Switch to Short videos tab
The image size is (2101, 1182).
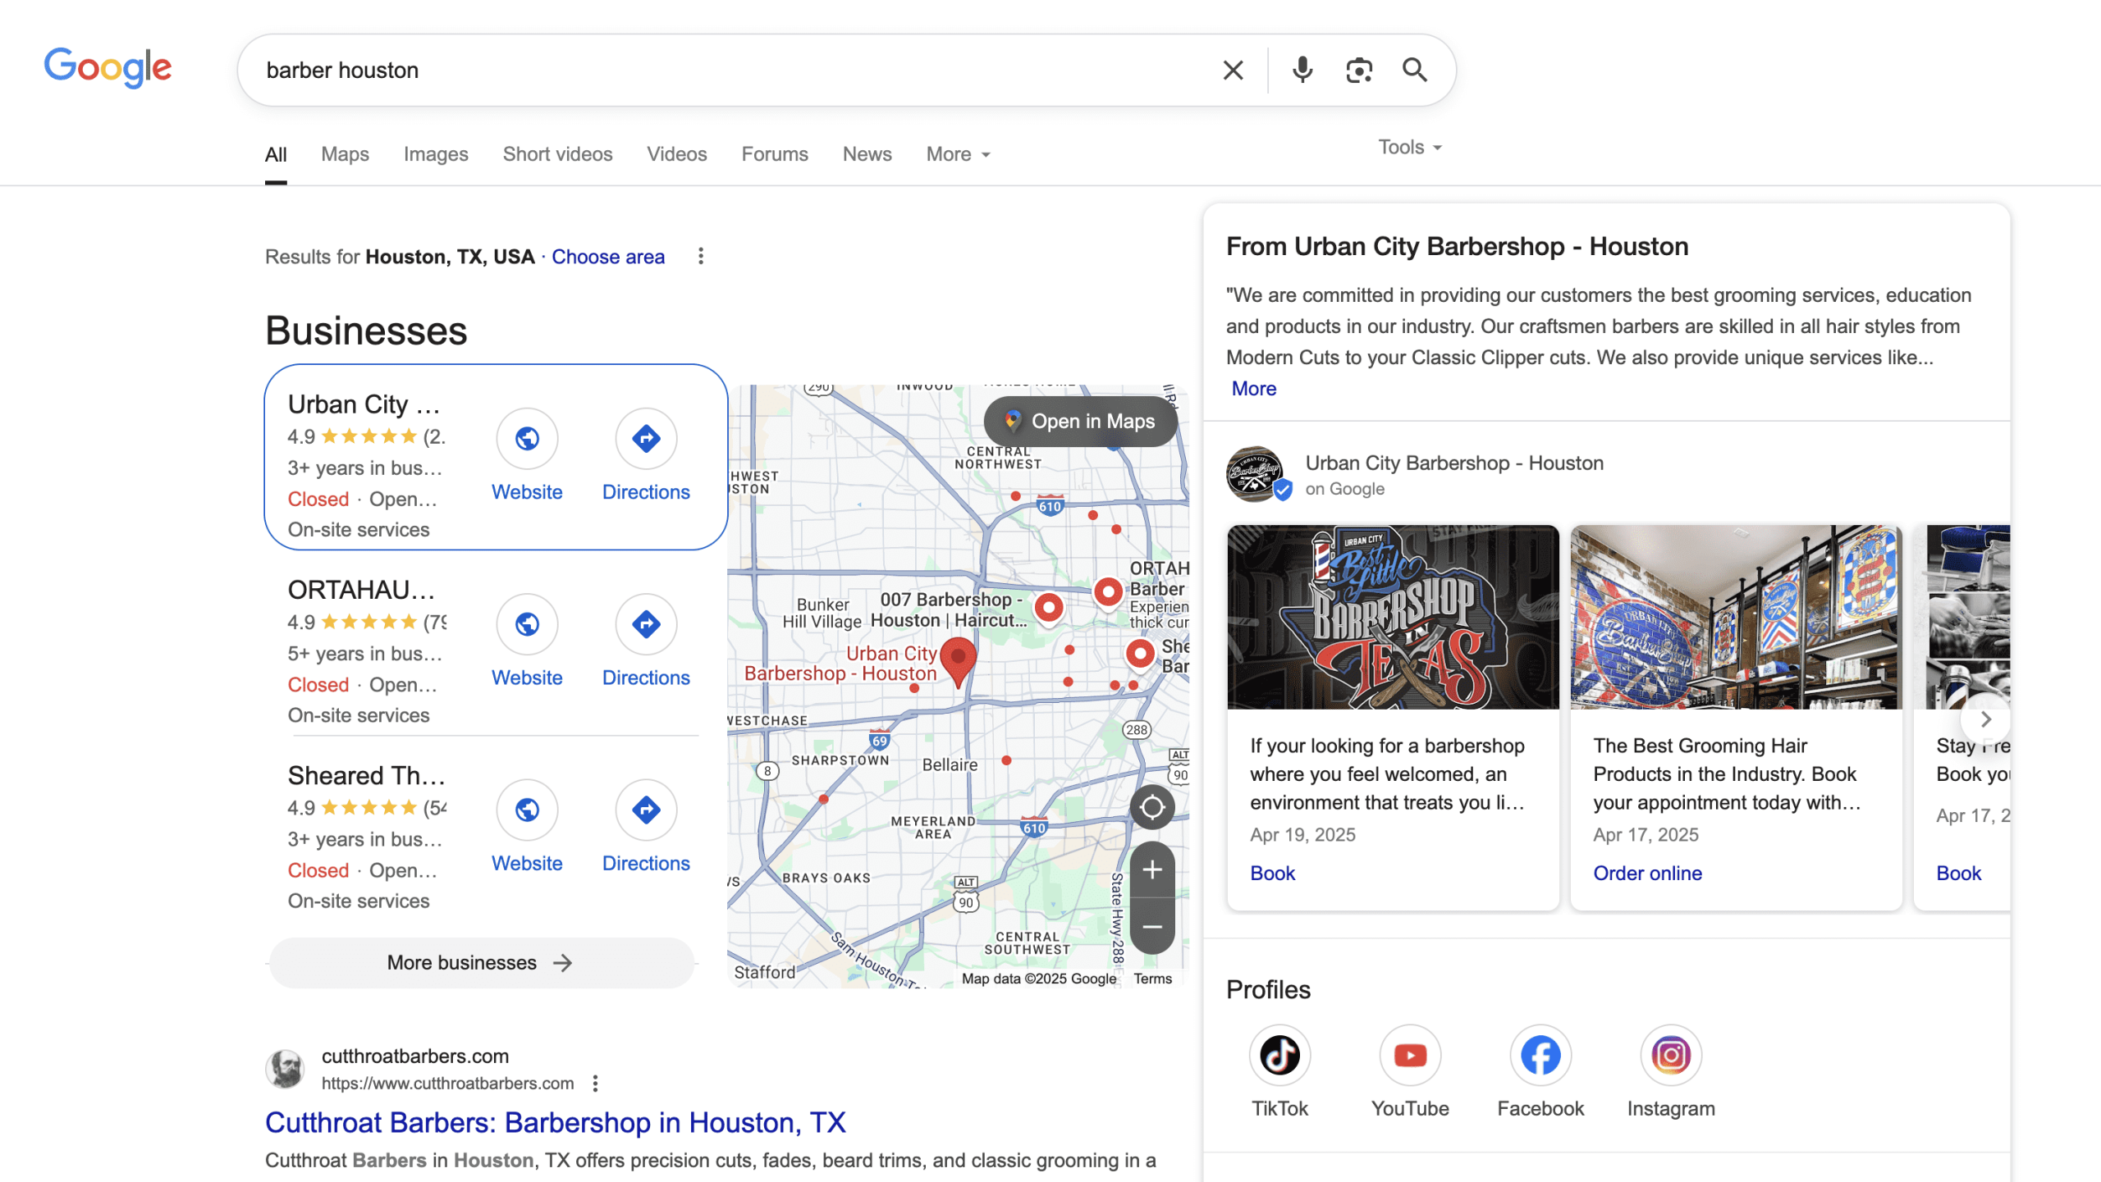[x=557, y=154]
